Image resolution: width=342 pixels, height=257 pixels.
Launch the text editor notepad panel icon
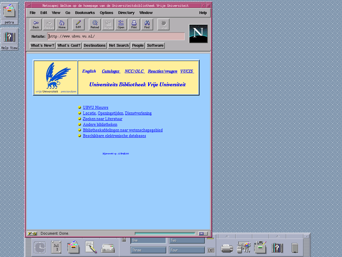(91, 247)
